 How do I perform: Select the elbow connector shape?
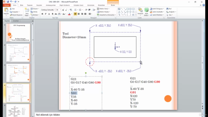[x=122, y=12]
